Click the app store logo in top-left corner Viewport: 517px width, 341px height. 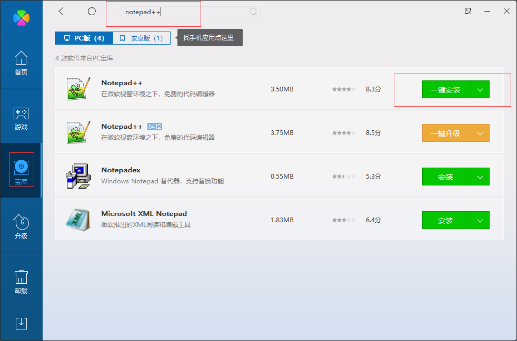pos(21,17)
